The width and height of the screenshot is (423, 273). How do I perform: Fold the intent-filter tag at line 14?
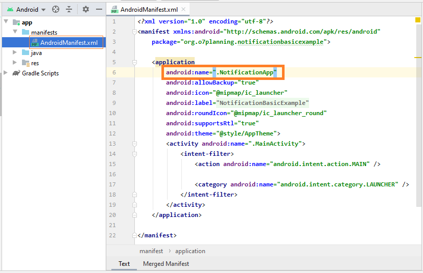(x=135, y=154)
